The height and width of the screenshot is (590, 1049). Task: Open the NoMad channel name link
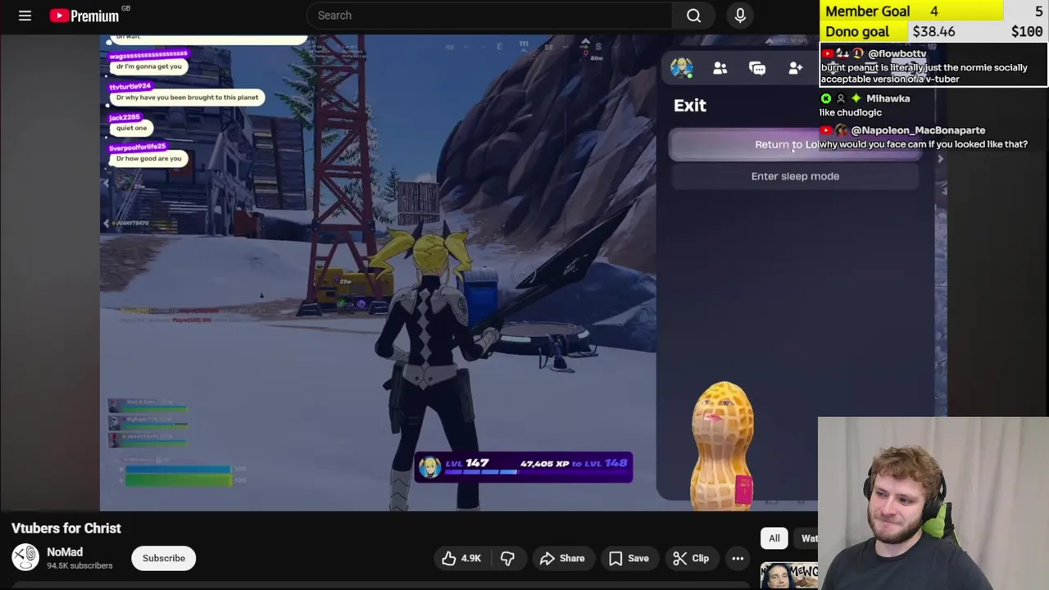(x=65, y=552)
